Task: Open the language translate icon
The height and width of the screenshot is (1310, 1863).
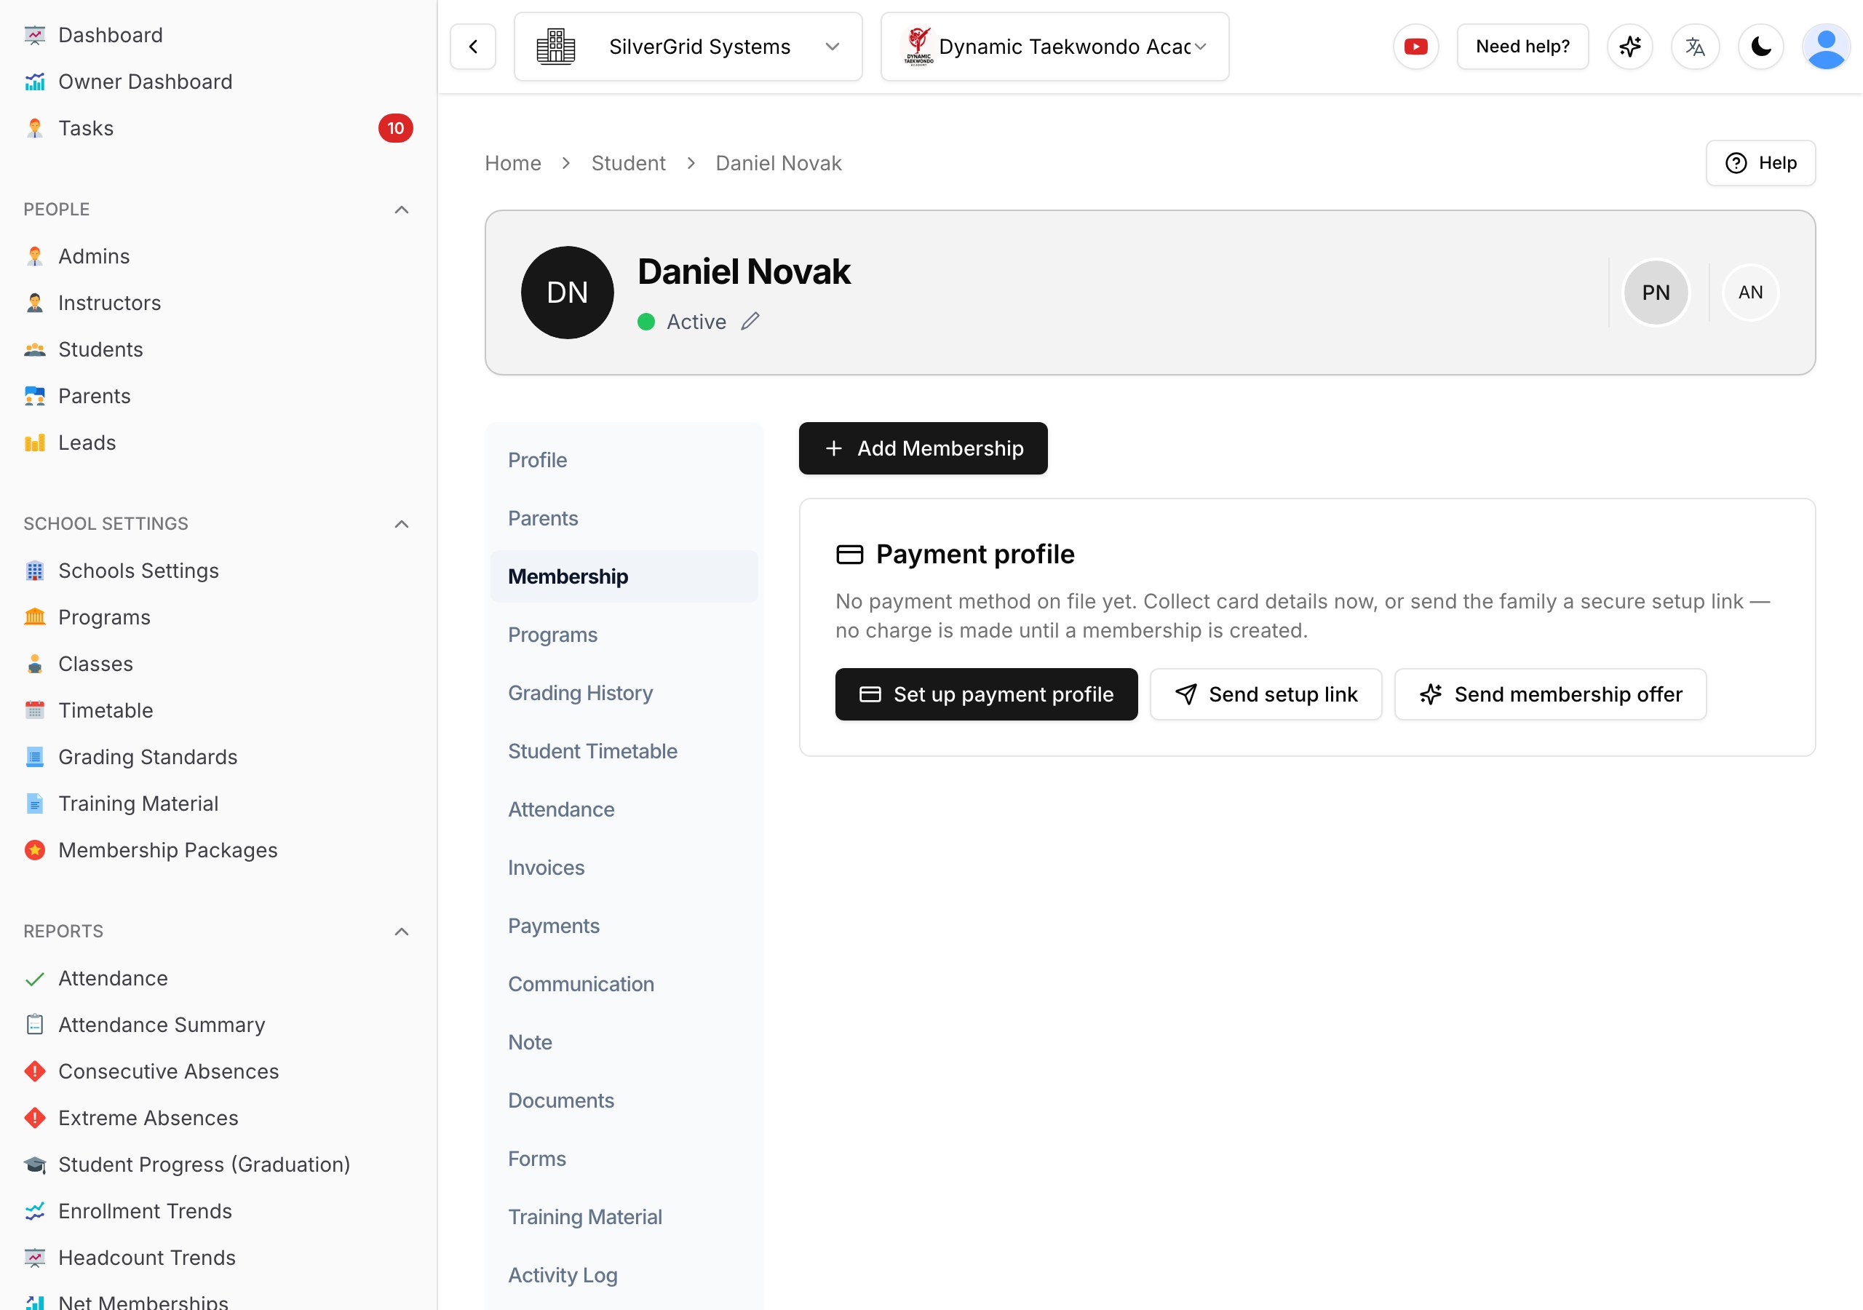Action: (1695, 47)
